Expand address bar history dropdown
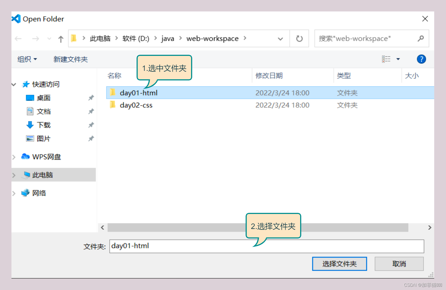Viewport: 446px width, 290px height. [280, 39]
